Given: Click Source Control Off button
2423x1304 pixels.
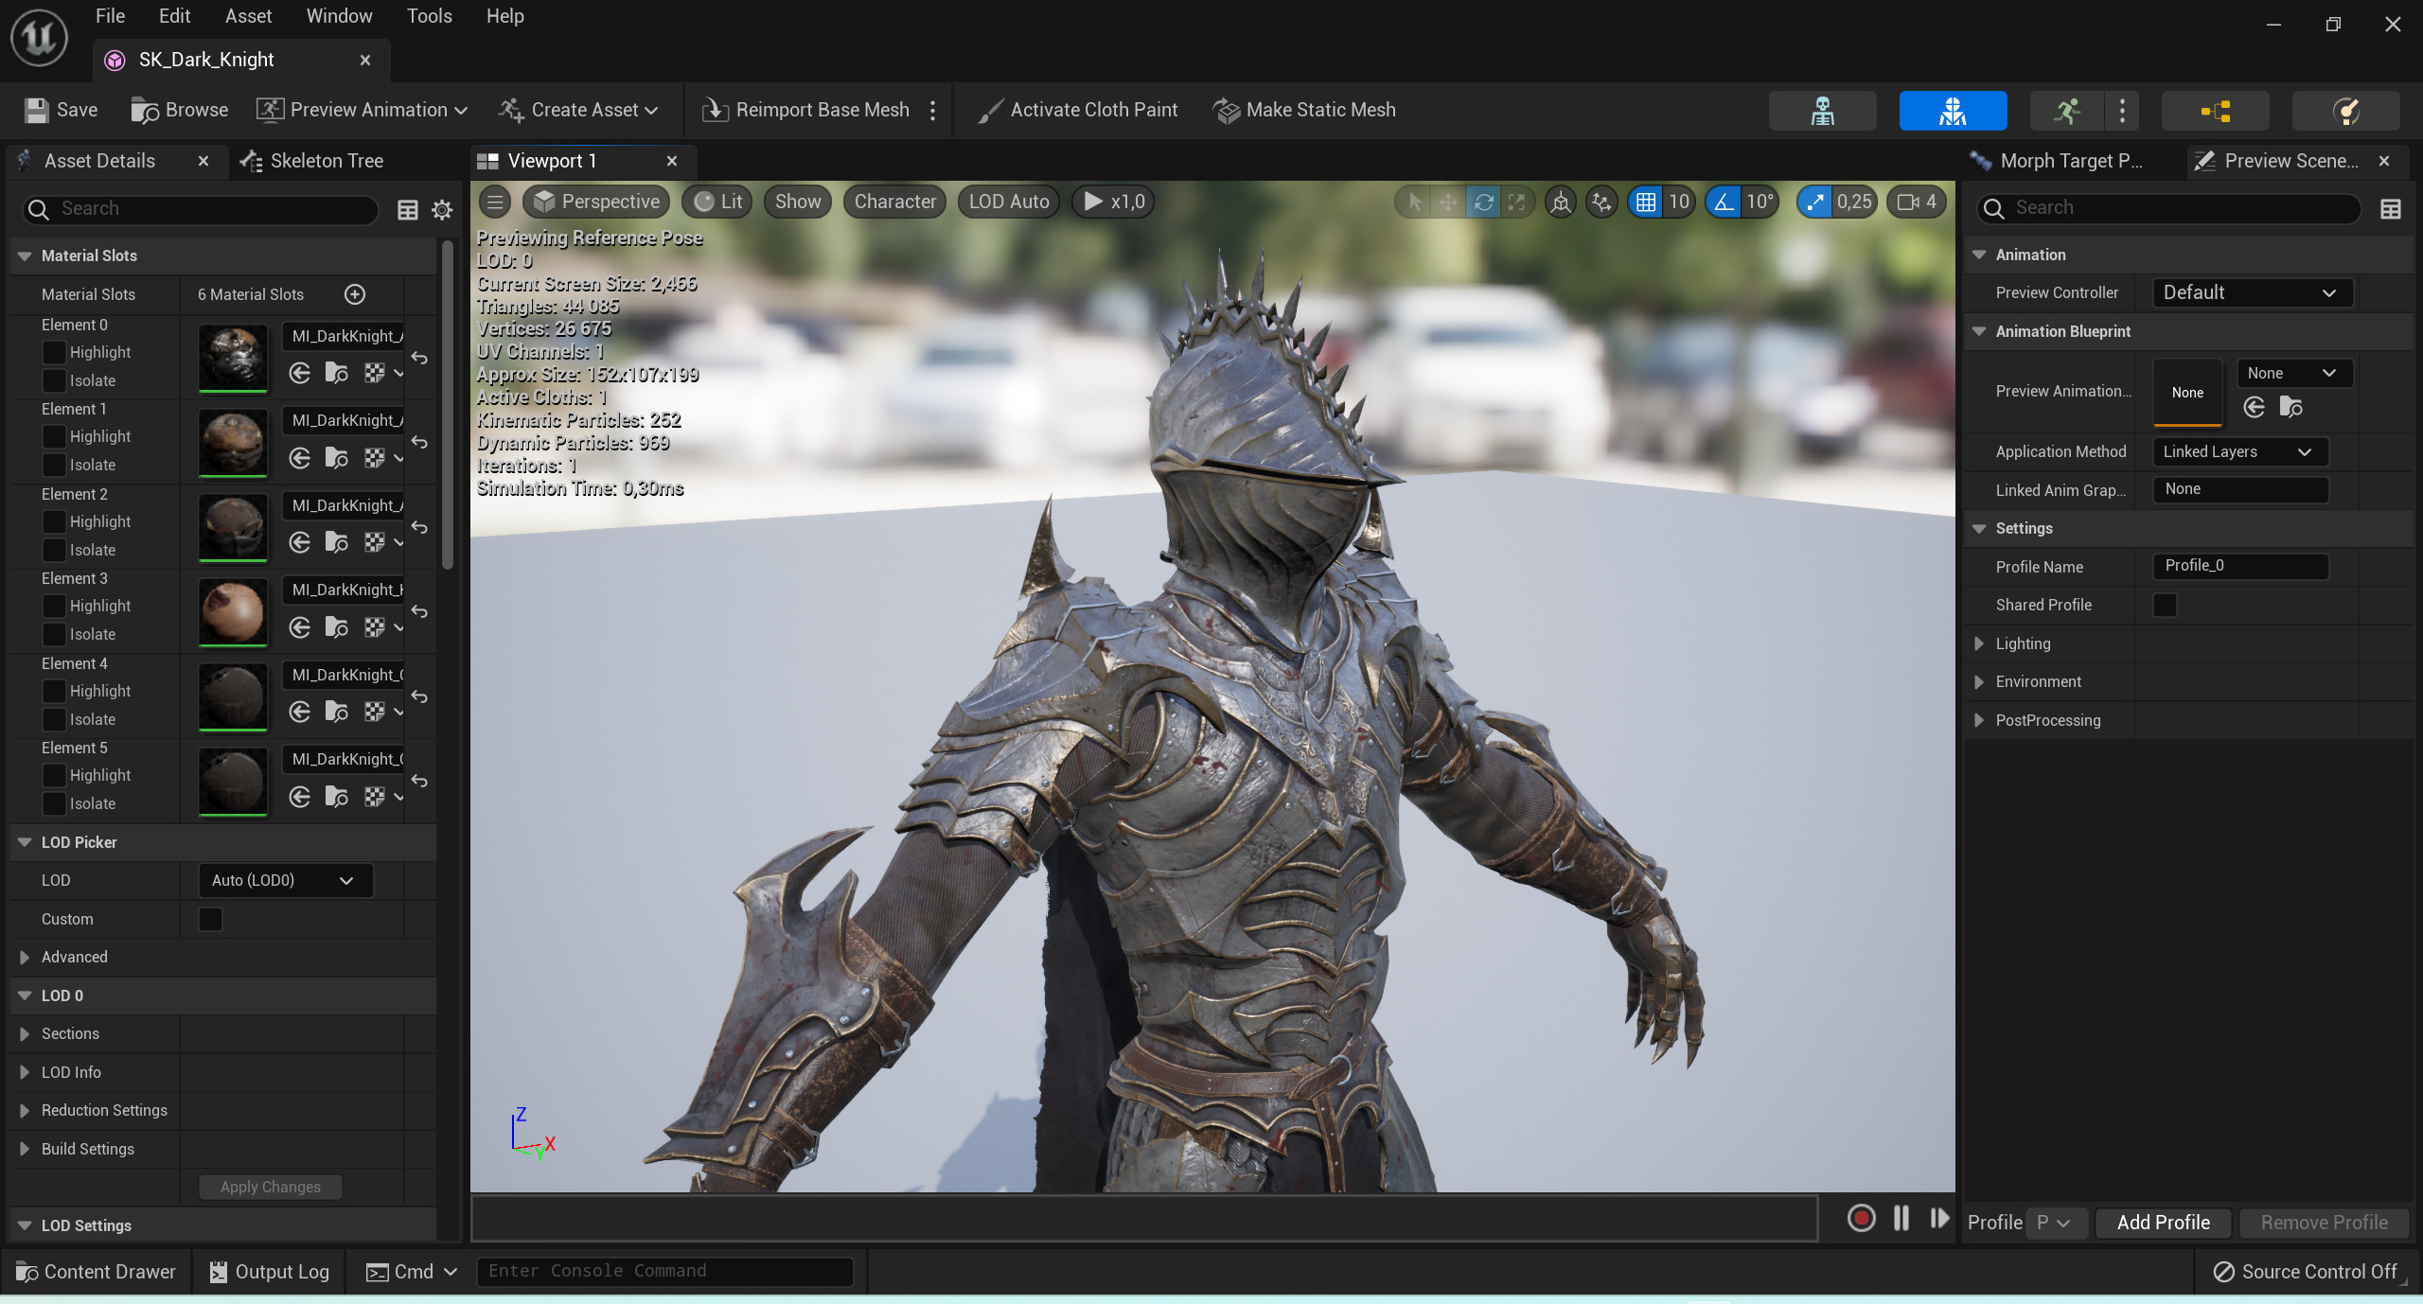Looking at the screenshot, I should pos(2305,1272).
